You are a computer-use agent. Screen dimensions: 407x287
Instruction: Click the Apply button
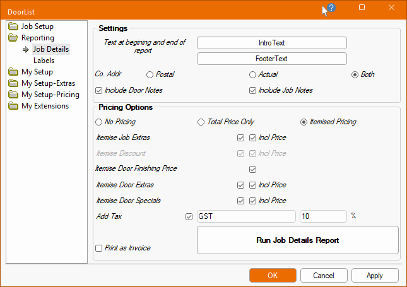(375, 276)
